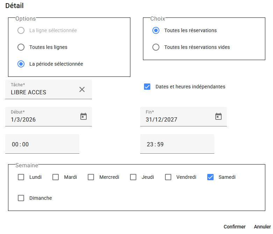
Task: Click the end time field 23:59
Action: (177, 144)
